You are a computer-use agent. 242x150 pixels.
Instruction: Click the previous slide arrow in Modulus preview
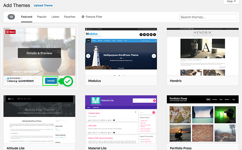click(x=88, y=56)
